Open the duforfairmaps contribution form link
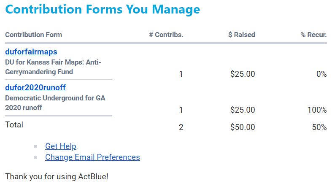Viewport: 332px width, 189px height. [x=31, y=52]
